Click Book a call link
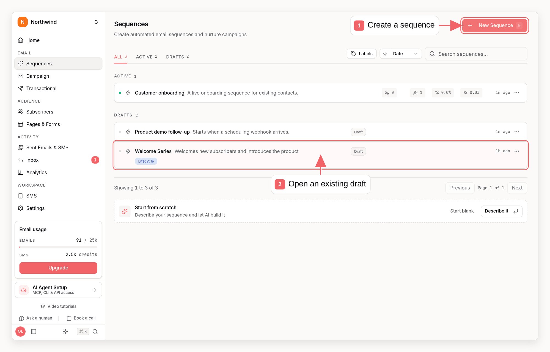The width and height of the screenshot is (550, 352). 81,318
